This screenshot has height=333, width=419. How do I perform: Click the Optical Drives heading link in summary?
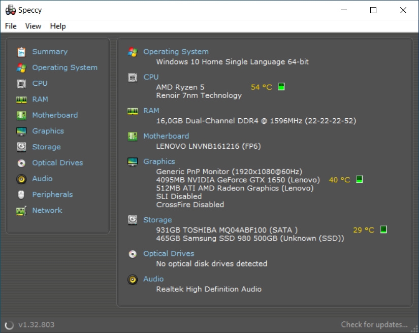[x=169, y=254]
